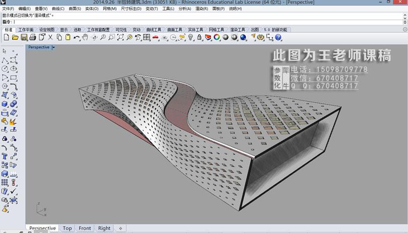Select the Circle tool in sidebar
The image size is (408, 233).
point(5,68)
